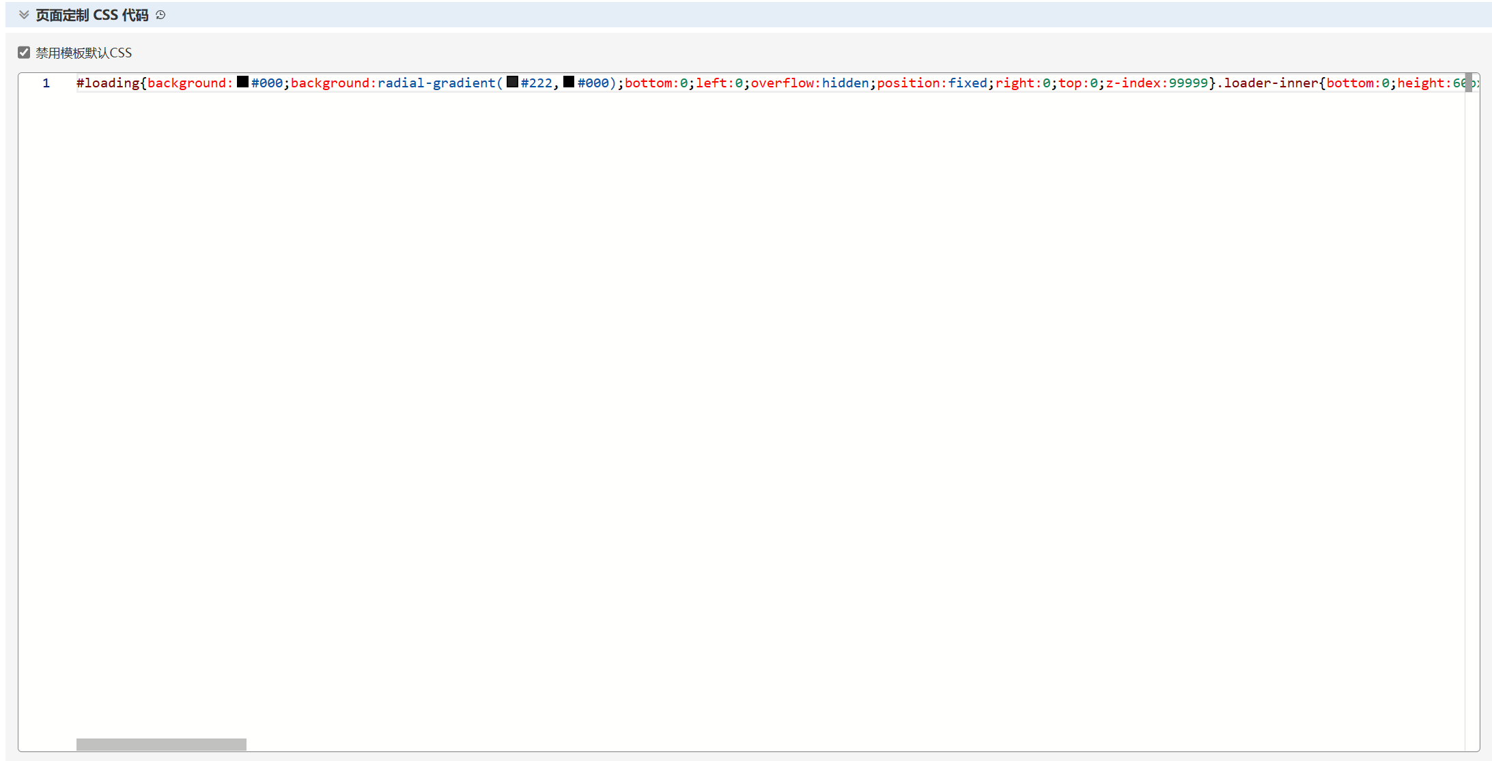Open the first #000 color swatch after background

(x=242, y=83)
